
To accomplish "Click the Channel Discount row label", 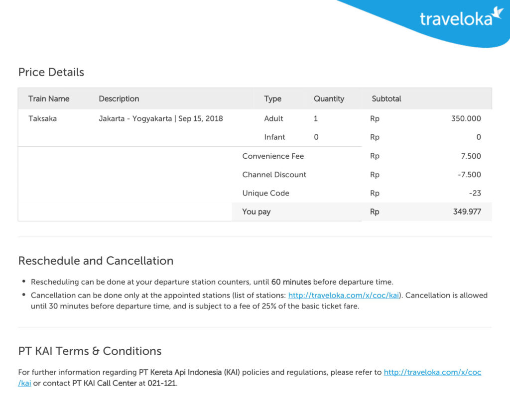I will click(x=274, y=175).
